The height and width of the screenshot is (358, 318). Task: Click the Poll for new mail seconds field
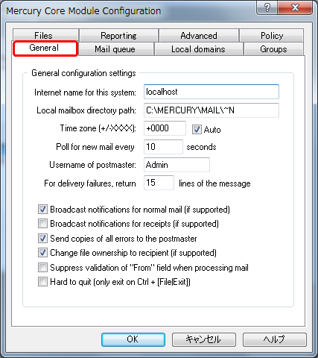tap(163, 147)
